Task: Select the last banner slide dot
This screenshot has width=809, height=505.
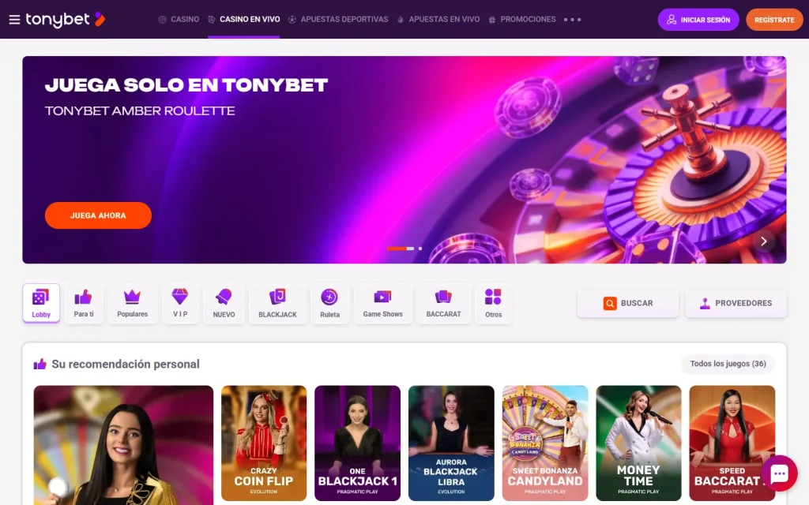Action: coord(420,249)
